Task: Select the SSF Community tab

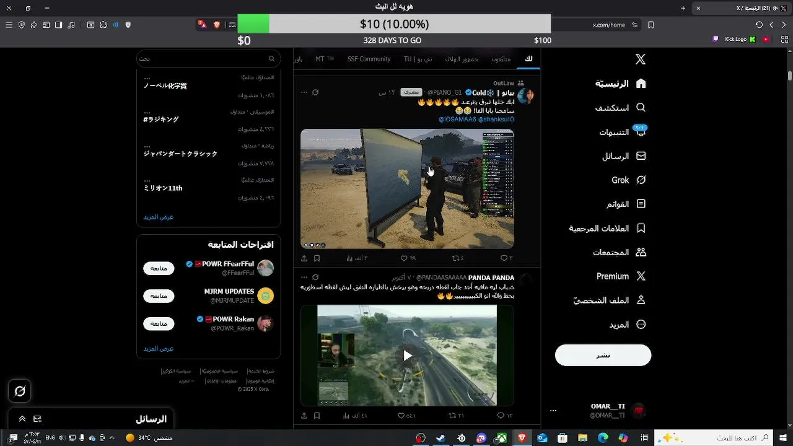Action: click(369, 59)
